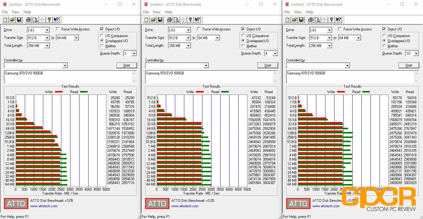
Task: Open File menu in middle window
Action: click(146, 12)
